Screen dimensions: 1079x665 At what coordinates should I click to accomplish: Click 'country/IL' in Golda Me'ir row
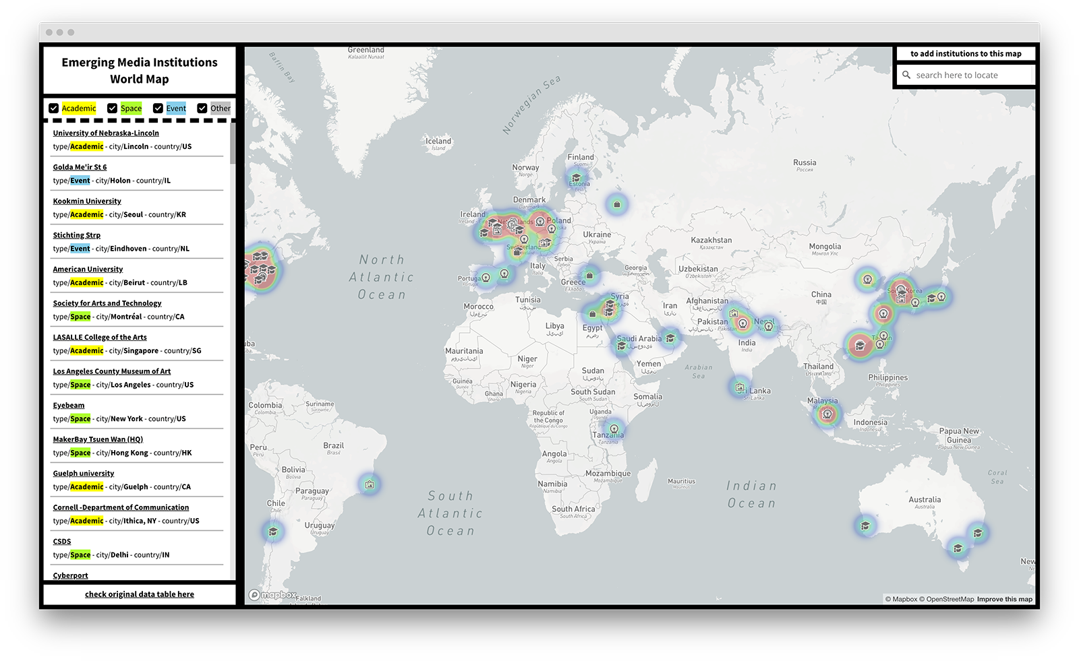(154, 181)
